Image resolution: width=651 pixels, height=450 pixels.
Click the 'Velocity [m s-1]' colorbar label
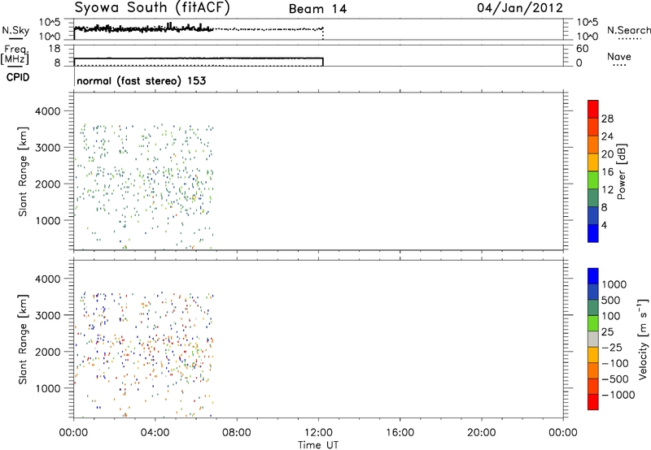tap(643, 339)
